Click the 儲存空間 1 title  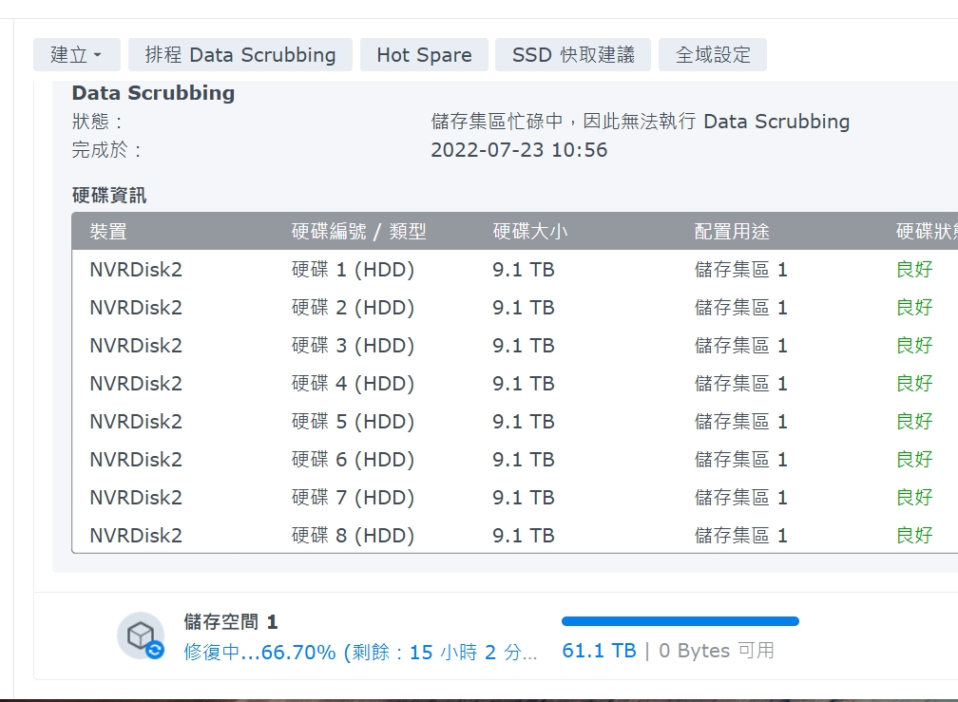point(230,622)
